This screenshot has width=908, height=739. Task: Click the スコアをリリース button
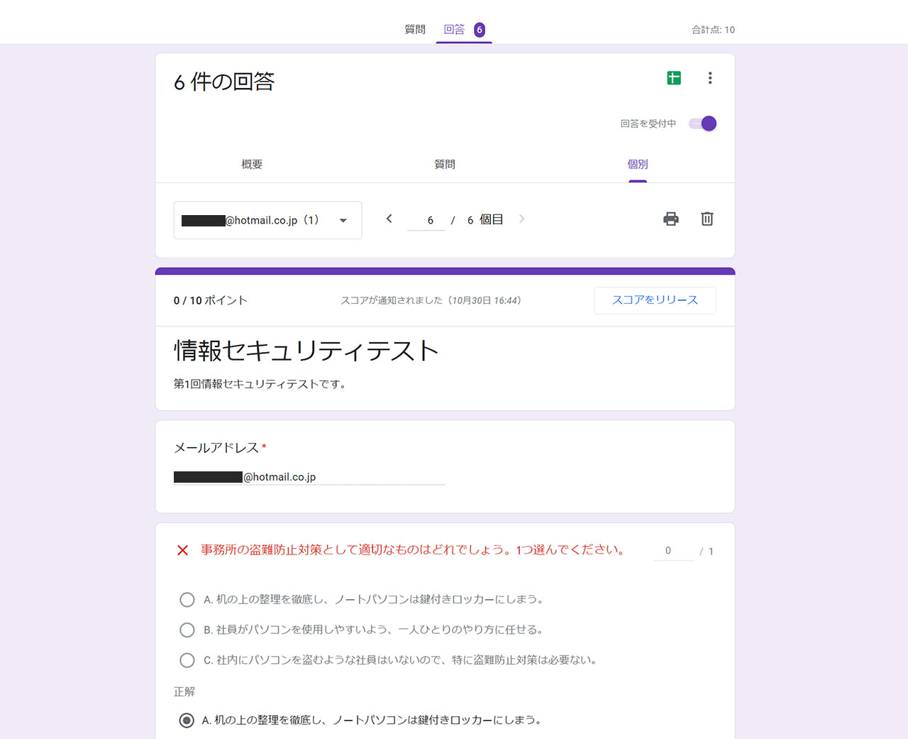[655, 300]
